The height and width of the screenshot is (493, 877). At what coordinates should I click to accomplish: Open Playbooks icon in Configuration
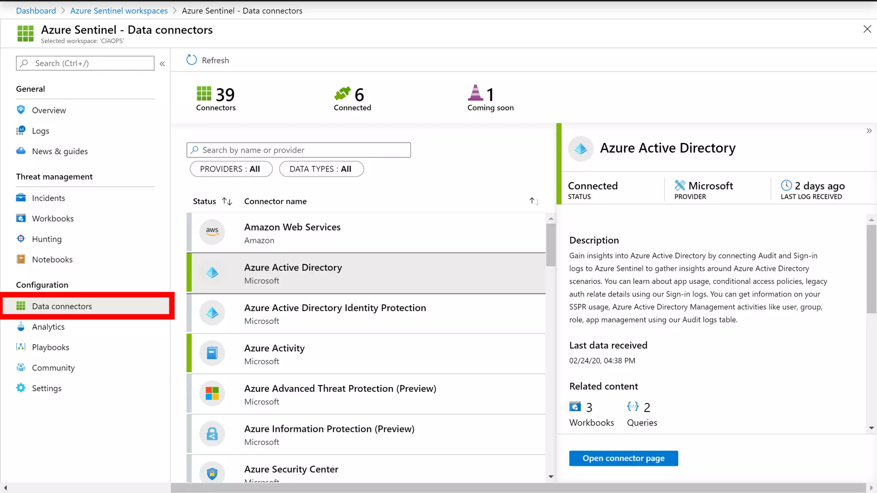point(21,347)
